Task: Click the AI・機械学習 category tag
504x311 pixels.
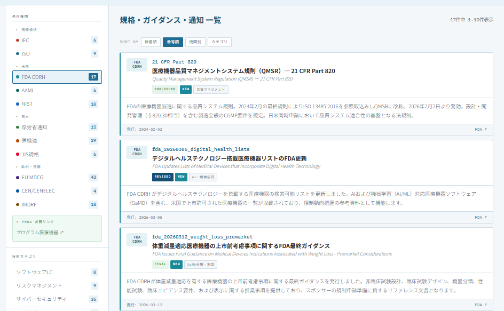Action: (x=203, y=177)
